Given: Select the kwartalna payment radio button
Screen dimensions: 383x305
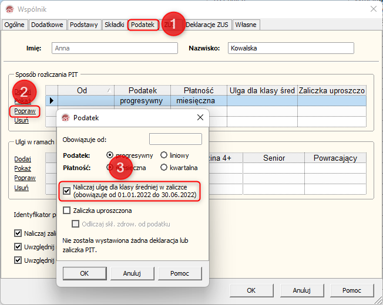Looking at the screenshot, I should point(164,167).
